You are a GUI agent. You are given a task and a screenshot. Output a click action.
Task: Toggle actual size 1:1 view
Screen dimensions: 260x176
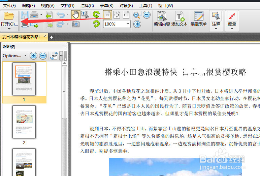[x=107, y=15]
